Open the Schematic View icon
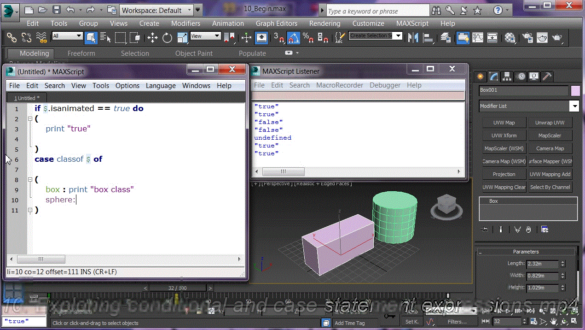 pos(492,37)
